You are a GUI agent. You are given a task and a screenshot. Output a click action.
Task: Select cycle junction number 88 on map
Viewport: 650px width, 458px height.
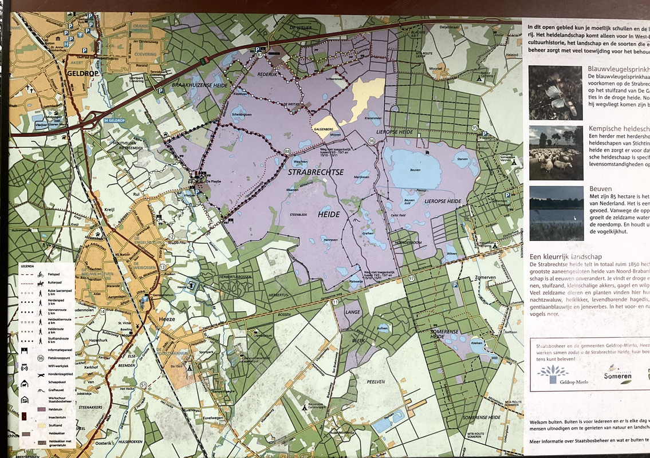tap(287, 152)
